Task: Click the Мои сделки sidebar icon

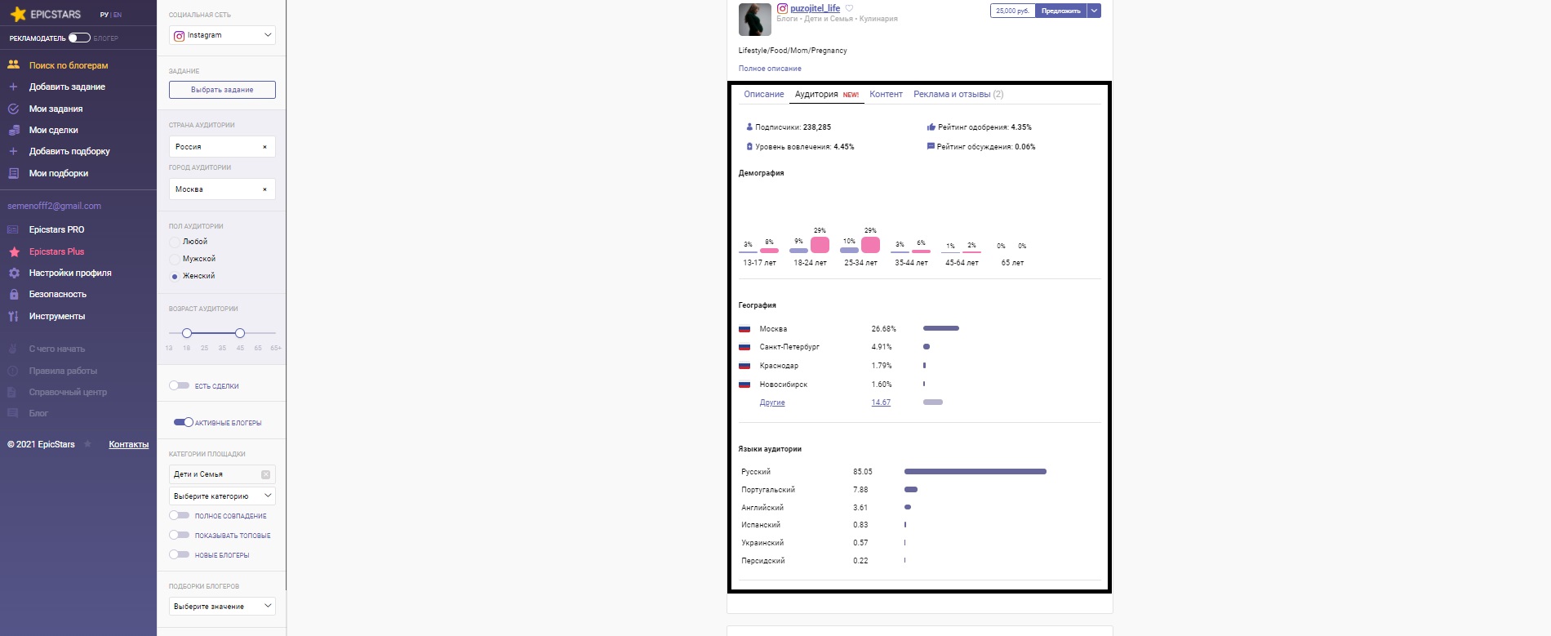Action: (x=13, y=130)
